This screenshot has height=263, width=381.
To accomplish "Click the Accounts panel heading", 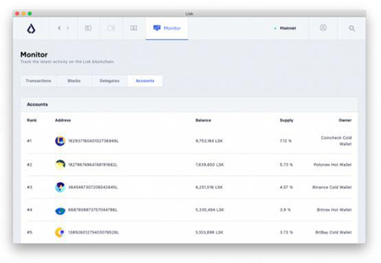I will tap(37, 104).
